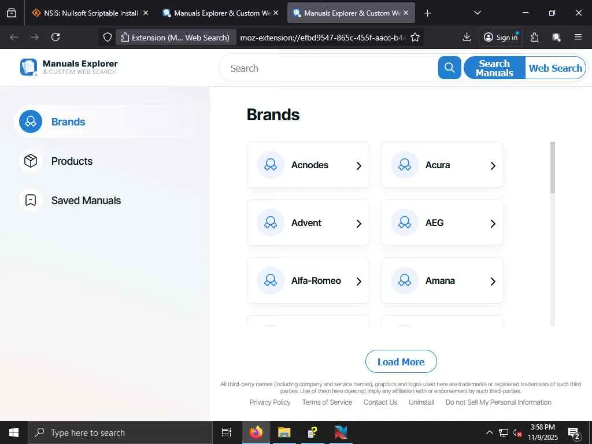Viewport: 592px width, 444px height.
Task: Click the tracking protection shield icon
Action: [108, 38]
